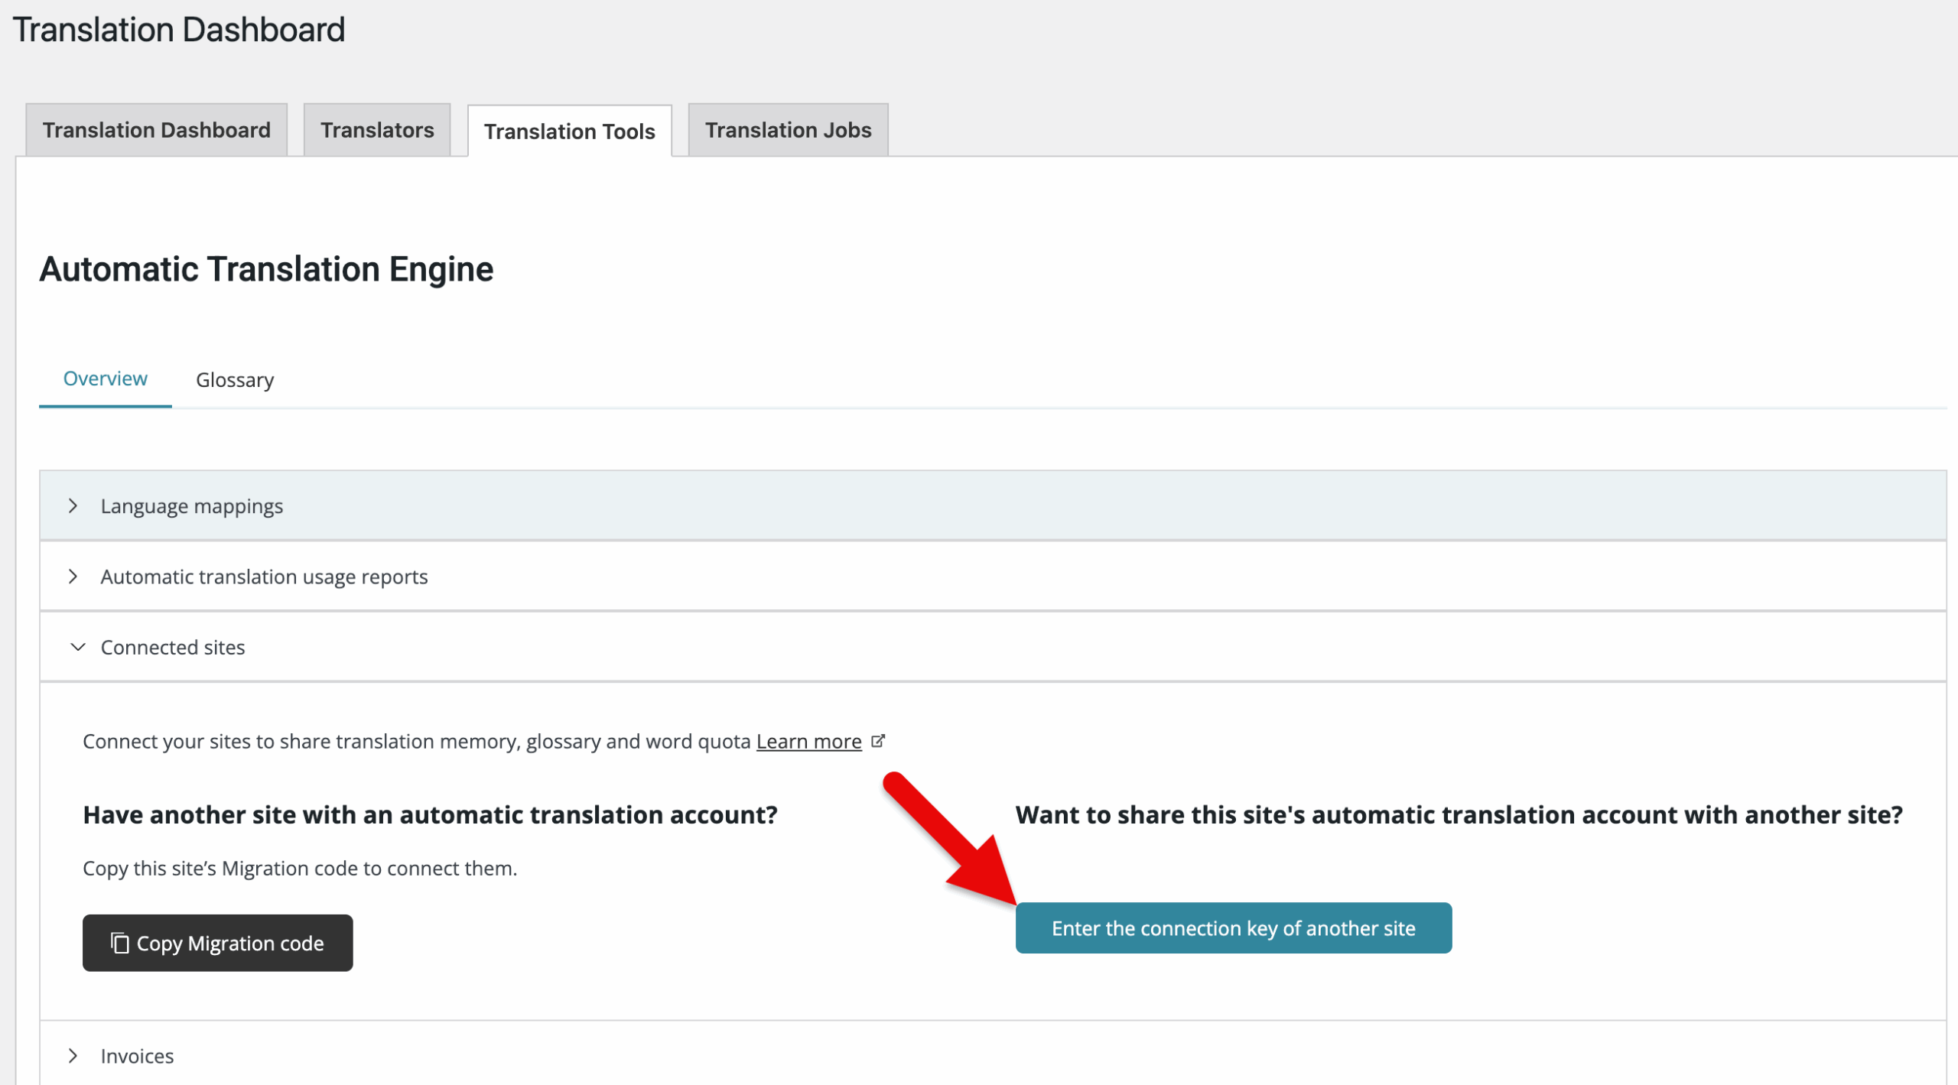Screen dimensions: 1958x1085
Task: Click the copy icon in Migration code button
Action: (119, 943)
